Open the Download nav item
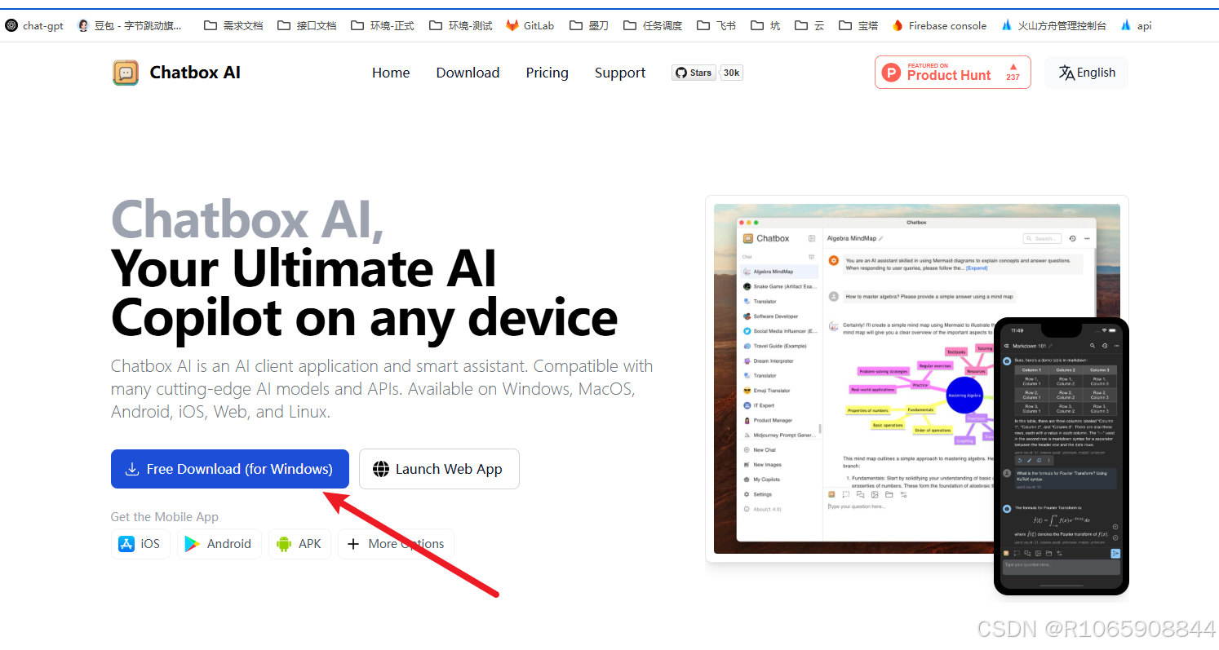Viewport: 1219px width, 650px height. pyautogui.click(x=468, y=73)
